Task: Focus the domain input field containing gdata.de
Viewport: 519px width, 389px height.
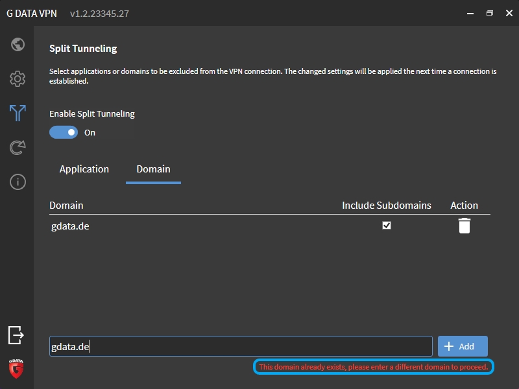Action: click(x=241, y=346)
